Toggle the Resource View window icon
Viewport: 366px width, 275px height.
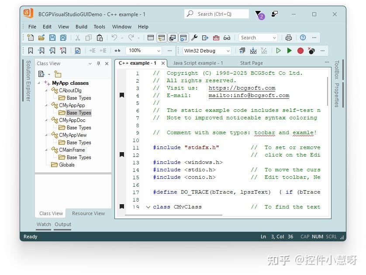click(x=173, y=38)
